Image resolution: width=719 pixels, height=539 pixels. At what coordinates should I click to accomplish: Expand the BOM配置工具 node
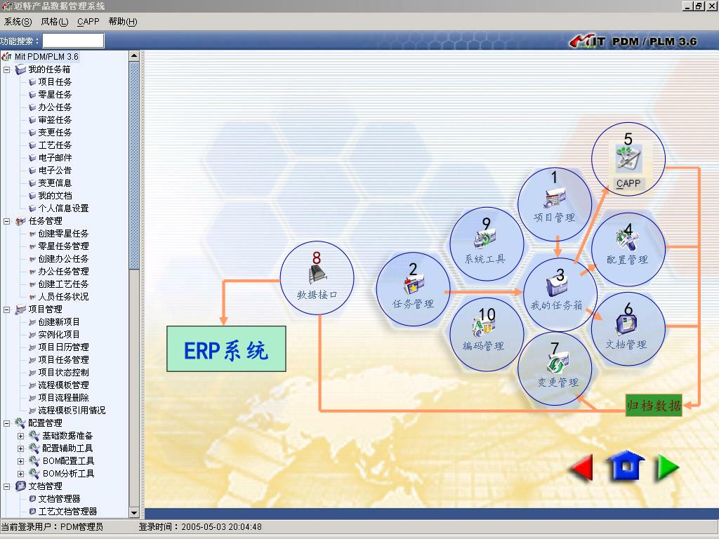click(x=20, y=461)
